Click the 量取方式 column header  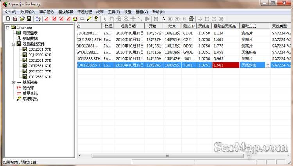pos(255,26)
